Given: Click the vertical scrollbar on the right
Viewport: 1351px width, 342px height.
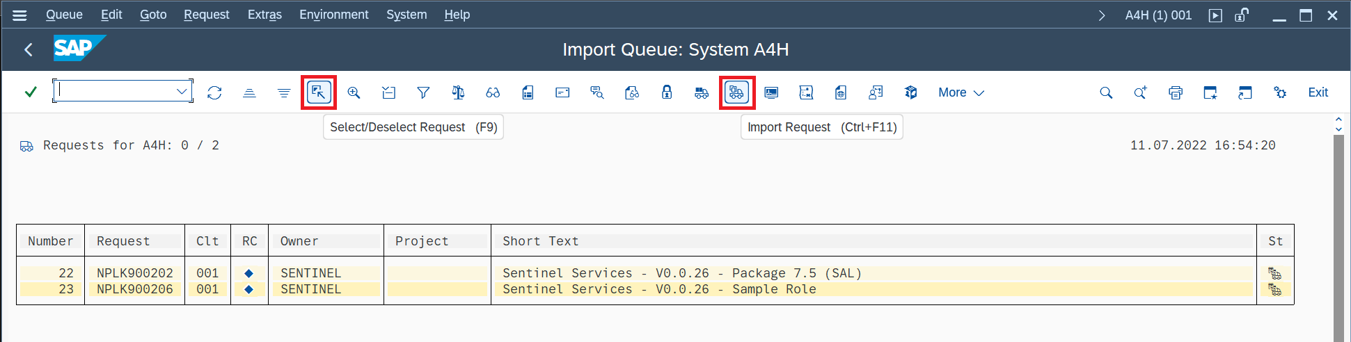Looking at the screenshot, I should point(1338,236).
